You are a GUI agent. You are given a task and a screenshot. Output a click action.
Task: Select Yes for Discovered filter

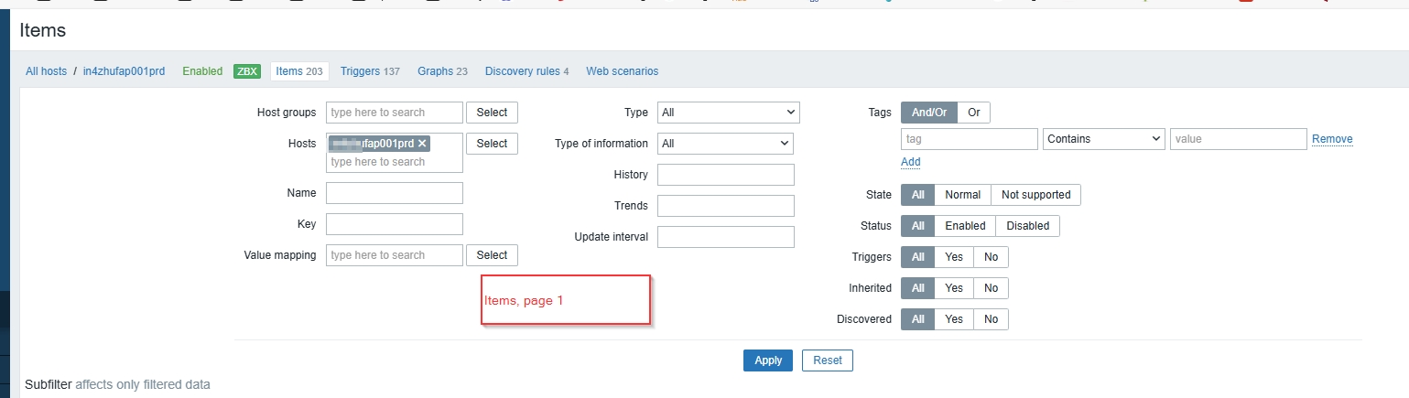click(954, 319)
